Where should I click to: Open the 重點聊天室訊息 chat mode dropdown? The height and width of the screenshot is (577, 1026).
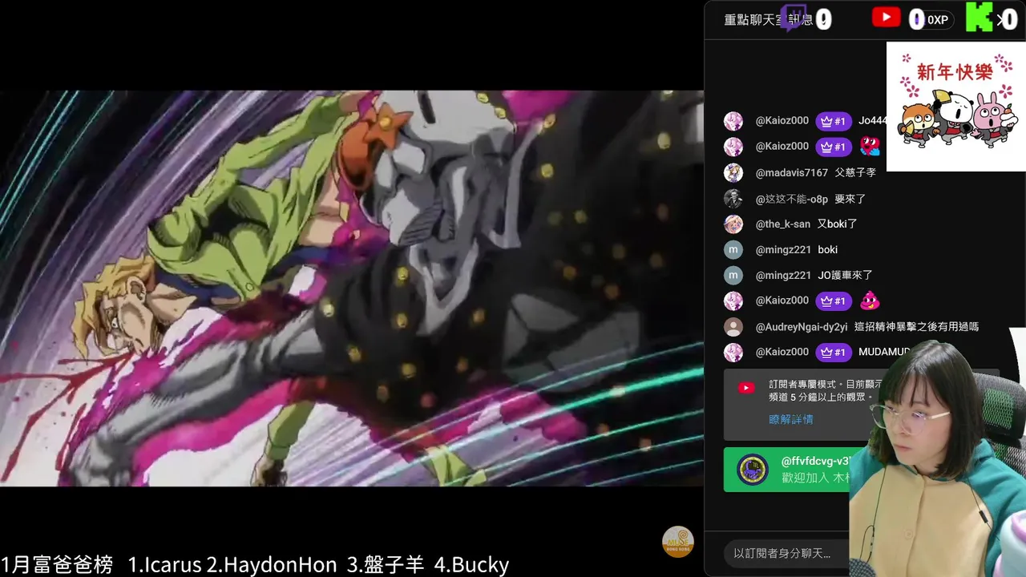pyautogui.click(x=768, y=20)
